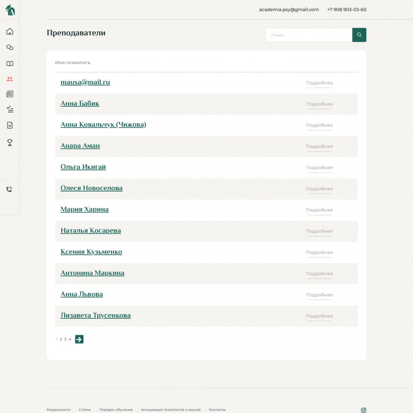Open the Статьи footer menu item

click(x=85, y=410)
